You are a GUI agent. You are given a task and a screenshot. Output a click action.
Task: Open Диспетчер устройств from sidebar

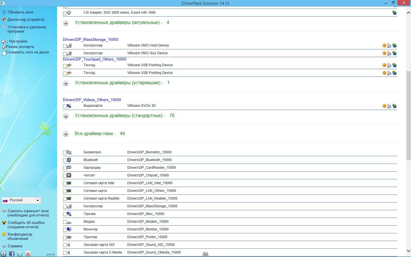coord(26,20)
